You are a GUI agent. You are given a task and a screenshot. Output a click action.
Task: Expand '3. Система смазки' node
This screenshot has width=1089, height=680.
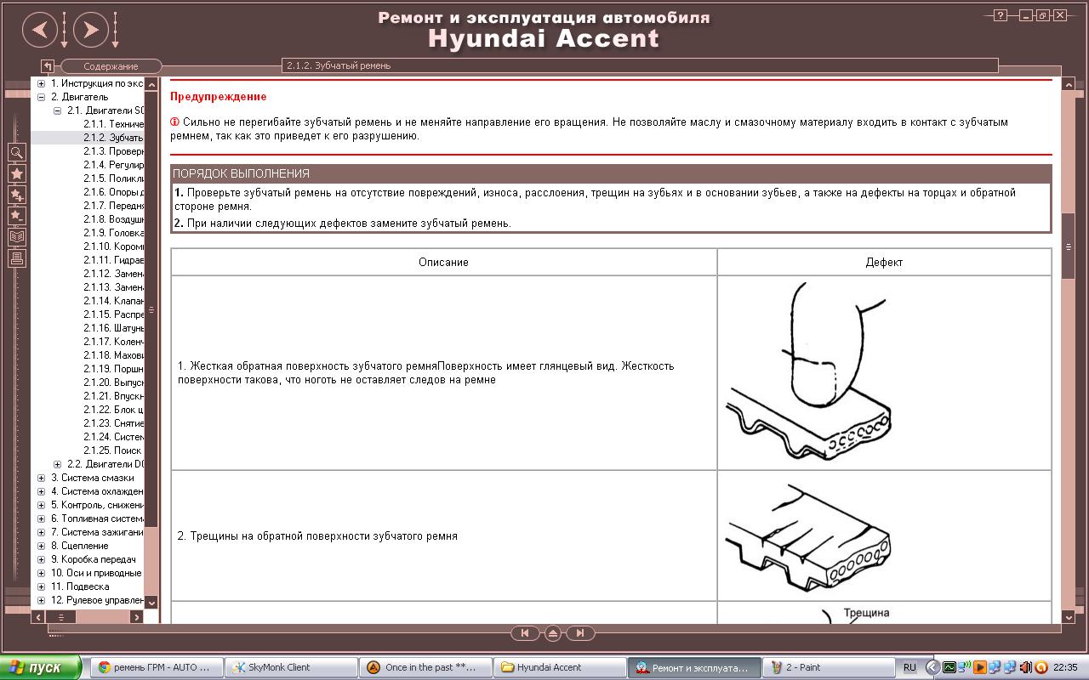click(41, 478)
